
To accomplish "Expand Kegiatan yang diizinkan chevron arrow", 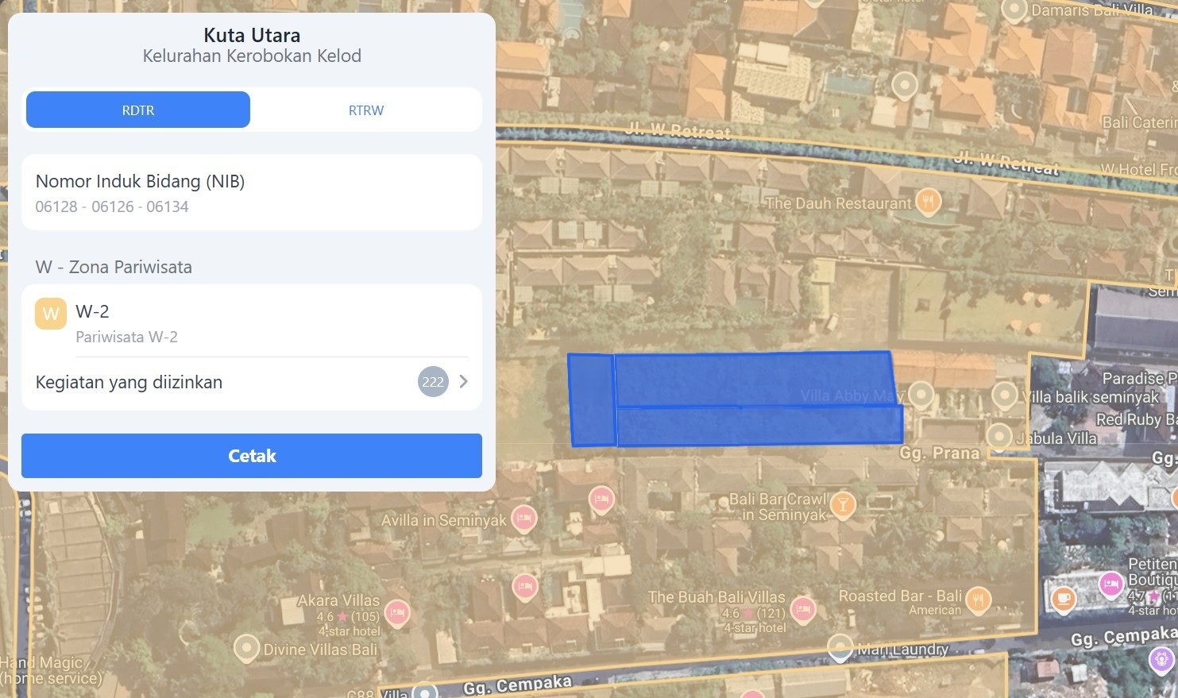I will [x=464, y=382].
